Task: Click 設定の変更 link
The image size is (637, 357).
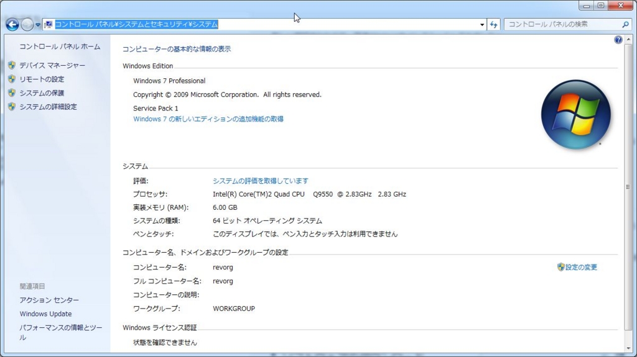Action: click(582, 267)
